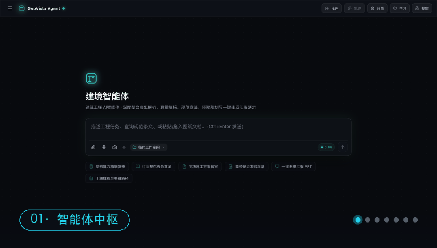
Task: Expand the 临时工作空间 workspace dropdown
Action: point(149,147)
